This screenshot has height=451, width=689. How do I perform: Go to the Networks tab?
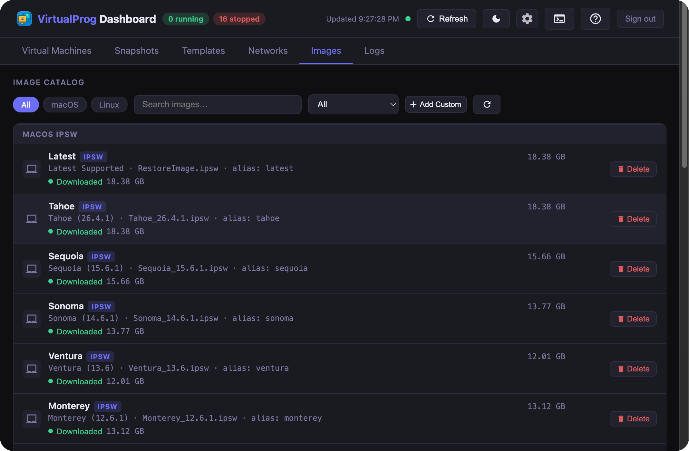pyautogui.click(x=268, y=51)
